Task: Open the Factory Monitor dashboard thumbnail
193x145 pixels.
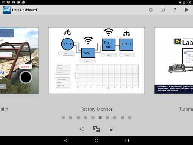Action: (x=96, y=60)
